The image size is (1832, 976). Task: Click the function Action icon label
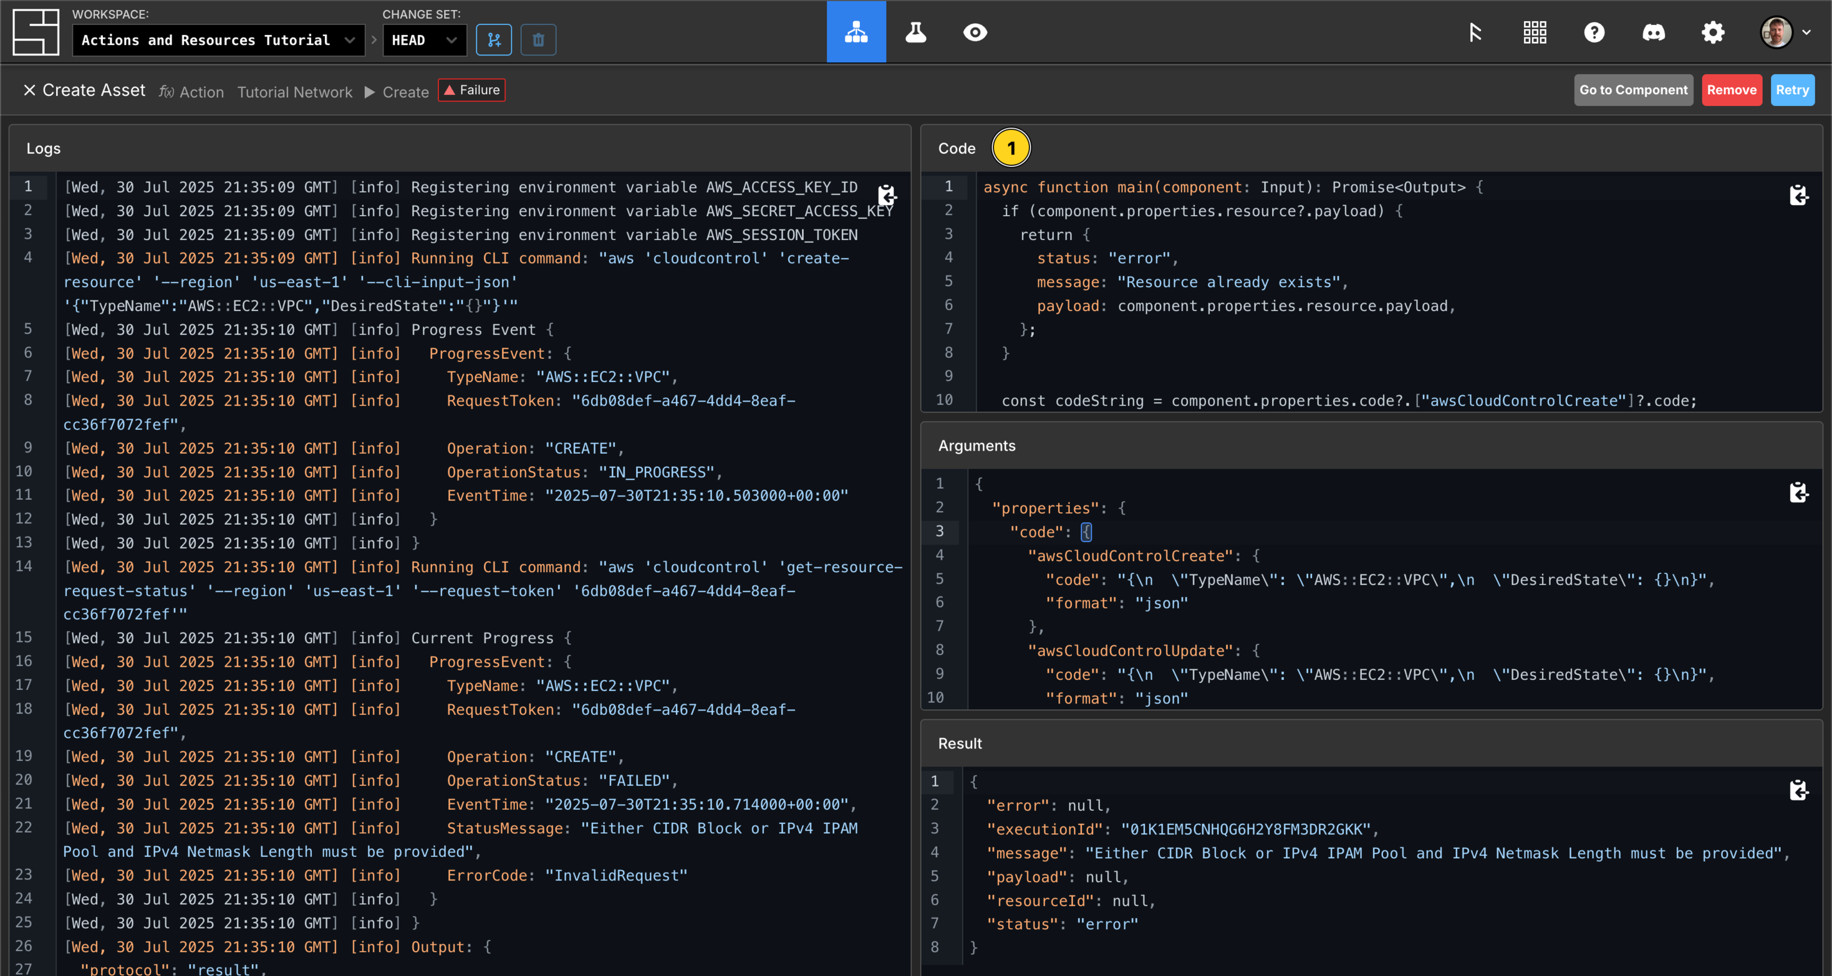(x=191, y=92)
